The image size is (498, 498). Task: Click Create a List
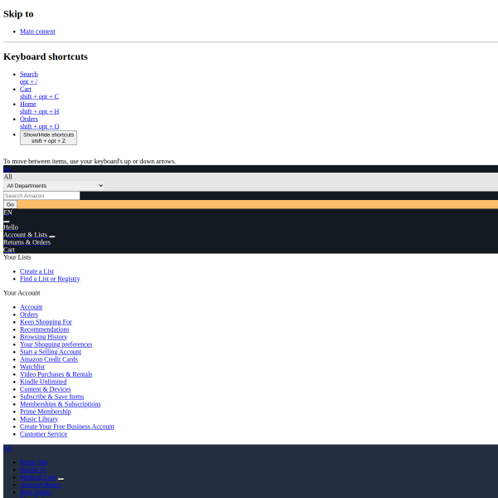click(x=37, y=271)
